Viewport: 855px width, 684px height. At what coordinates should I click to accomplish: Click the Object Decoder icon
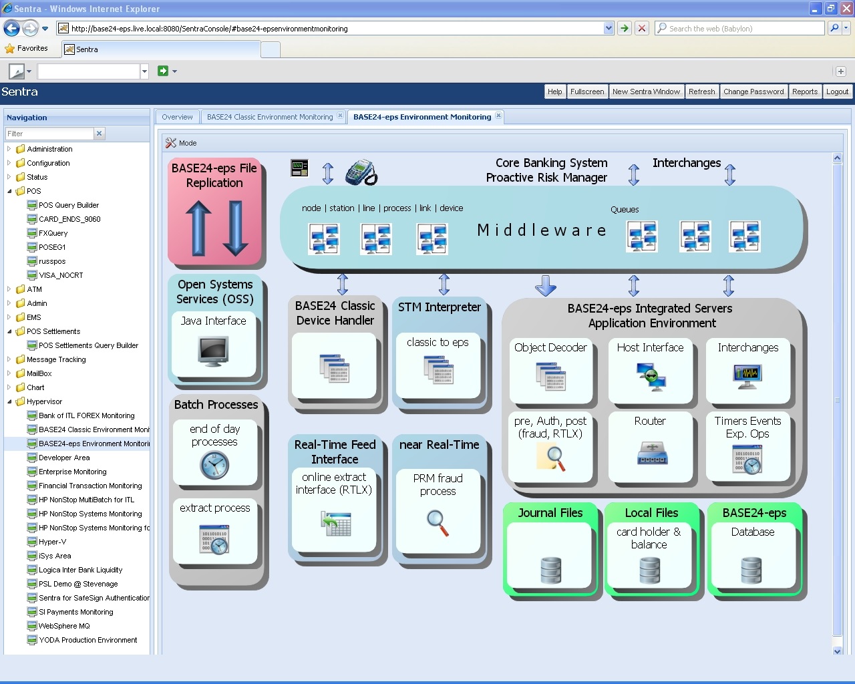[x=551, y=377]
